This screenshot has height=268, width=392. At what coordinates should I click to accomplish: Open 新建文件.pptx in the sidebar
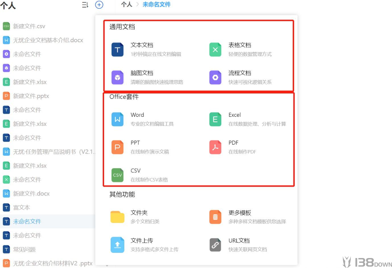point(31,96)
